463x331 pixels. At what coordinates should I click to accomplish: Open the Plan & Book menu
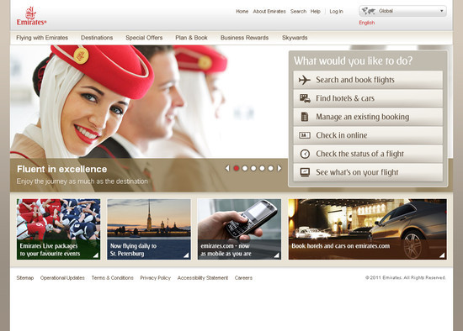[x=191, y=38]
